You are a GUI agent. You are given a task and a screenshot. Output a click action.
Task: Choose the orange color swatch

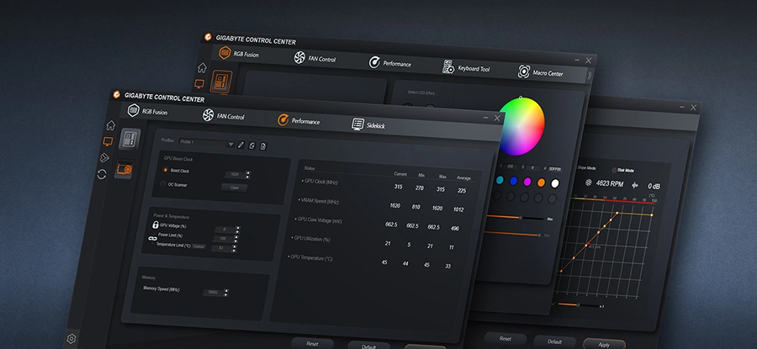coord(541,182)
